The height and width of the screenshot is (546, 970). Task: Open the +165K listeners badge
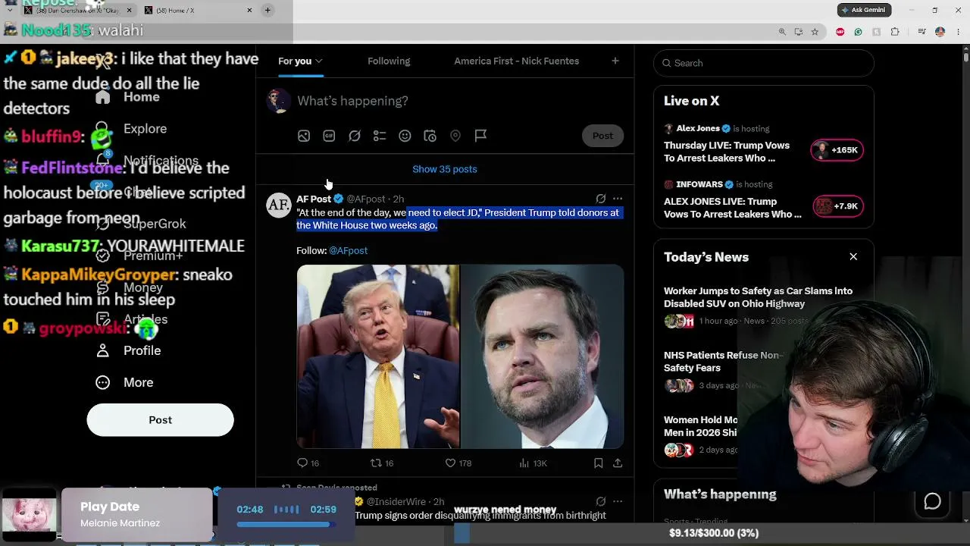pyautogui.click(x=837, y=150)
